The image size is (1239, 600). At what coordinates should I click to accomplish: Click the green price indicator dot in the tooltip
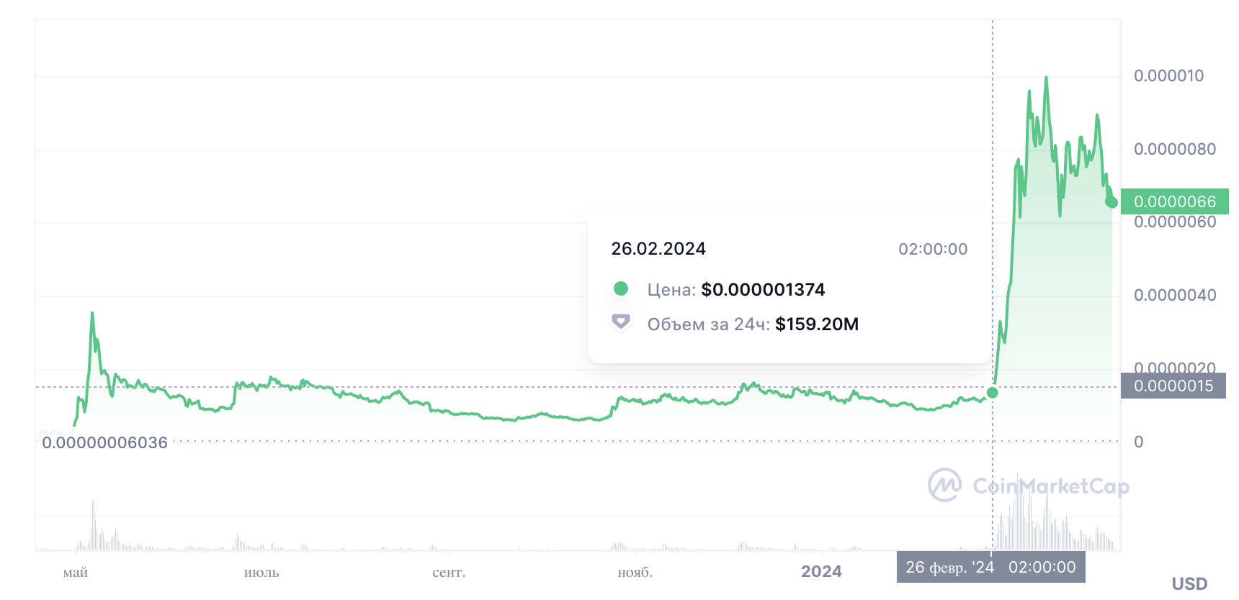point(620,289)
